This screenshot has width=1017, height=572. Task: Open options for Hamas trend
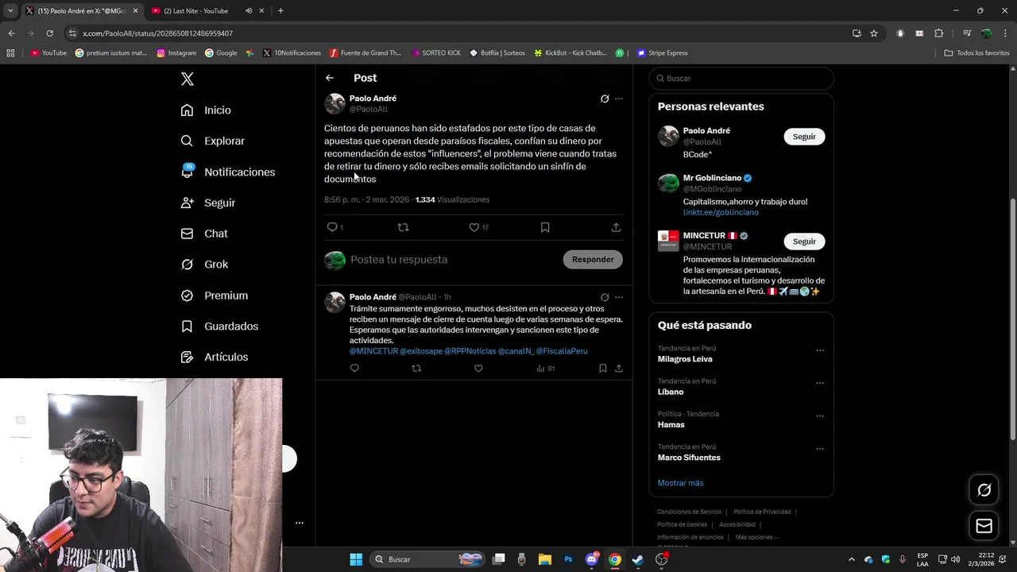click(820, 416)
